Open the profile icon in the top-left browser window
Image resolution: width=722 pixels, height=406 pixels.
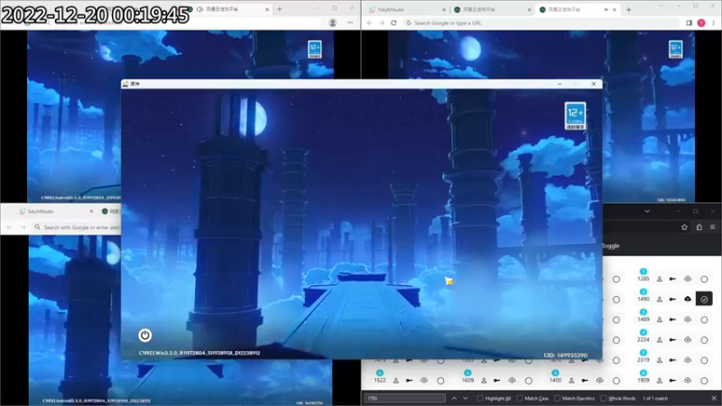pyautogui.click(x=332, y=23)
